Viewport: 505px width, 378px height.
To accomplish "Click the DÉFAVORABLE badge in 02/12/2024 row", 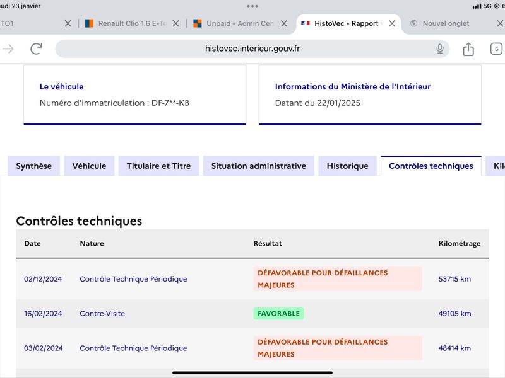I will (338, 279).
